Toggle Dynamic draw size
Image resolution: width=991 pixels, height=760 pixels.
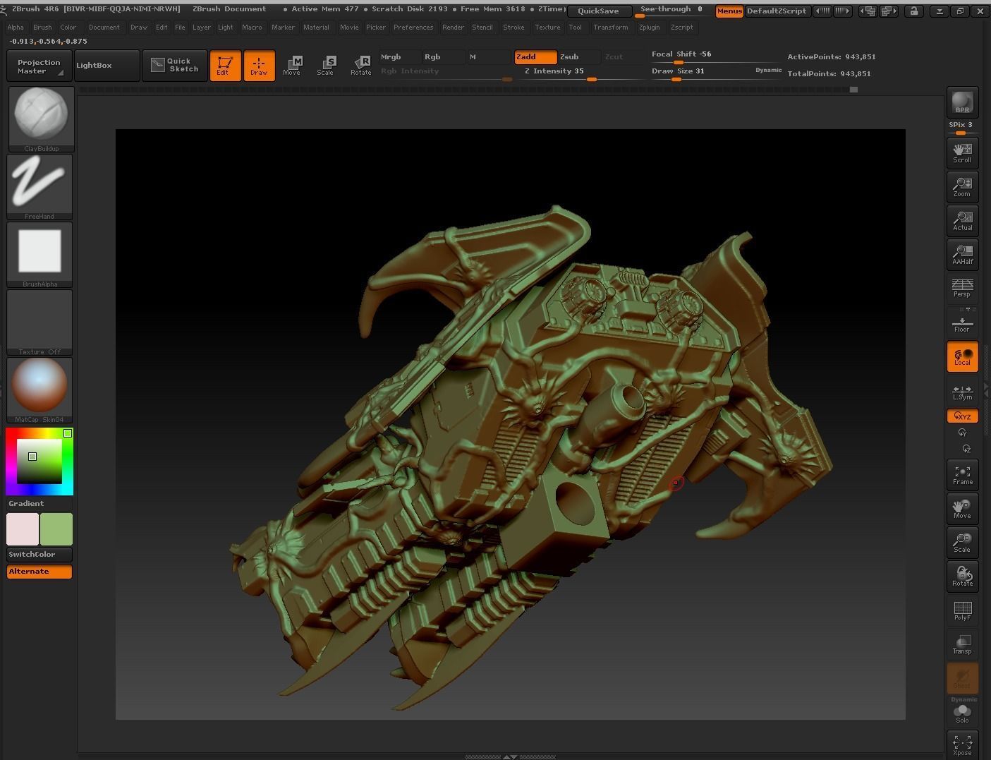pyautogui.click(x=768, y=70)
